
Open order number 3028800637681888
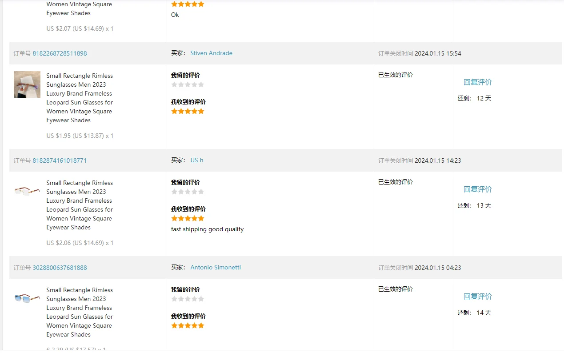coord(60,268)
